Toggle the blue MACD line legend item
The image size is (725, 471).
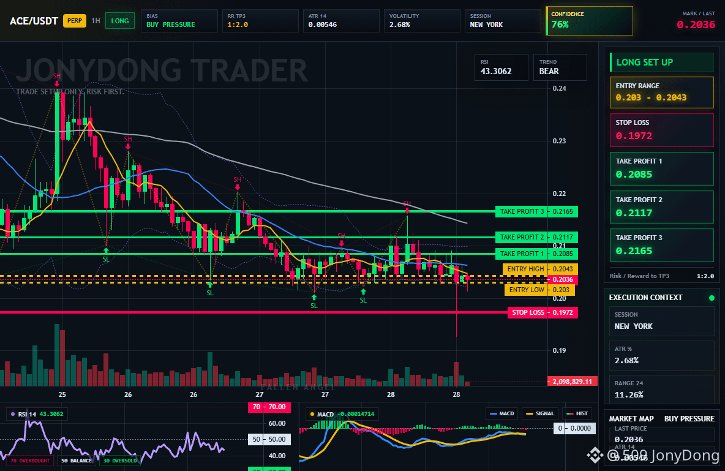[x=501, y=413]
